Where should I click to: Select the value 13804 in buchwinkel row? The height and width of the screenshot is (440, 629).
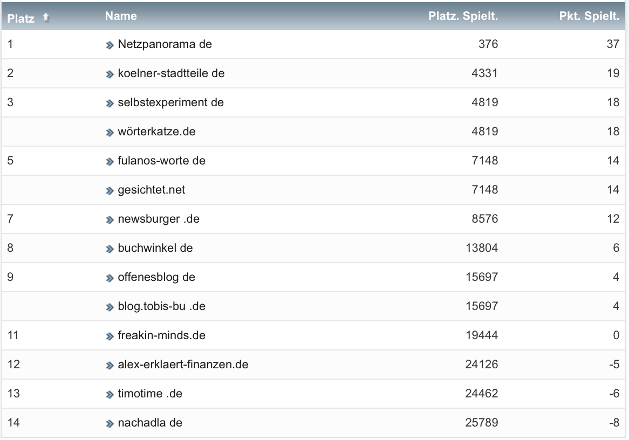[x=482, y=248]
